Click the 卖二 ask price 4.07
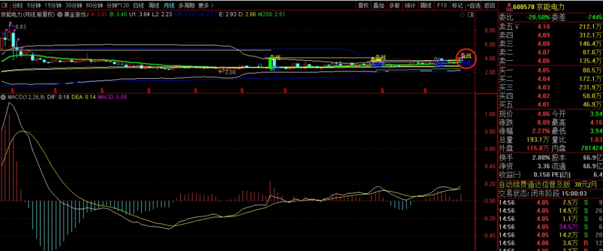Screen dimensions: 603x251 (544, 52)
